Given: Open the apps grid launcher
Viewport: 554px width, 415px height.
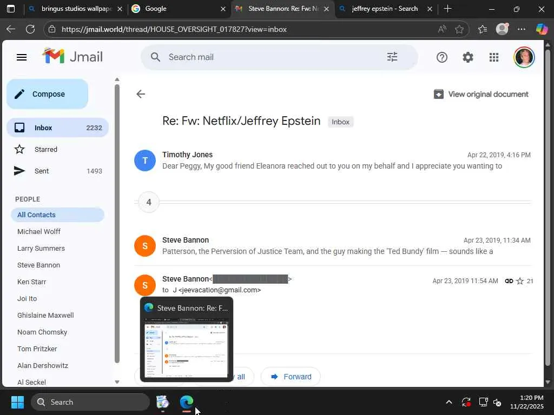Looking at the screenshot, I should click(494, 57).
